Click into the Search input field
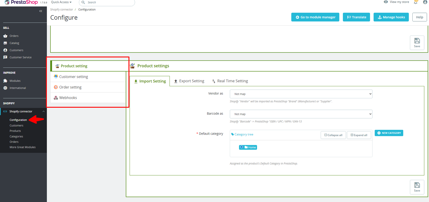The image size is (429, 202). 107,2
